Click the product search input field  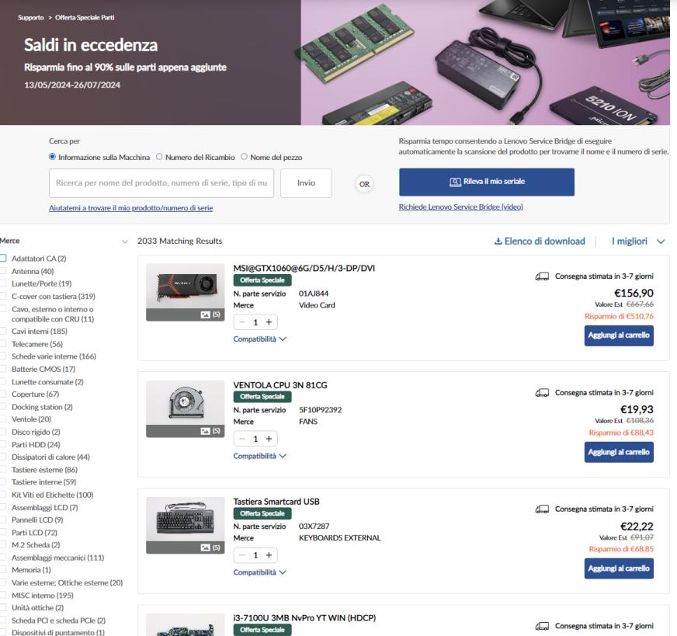click(x=161, y=184)
